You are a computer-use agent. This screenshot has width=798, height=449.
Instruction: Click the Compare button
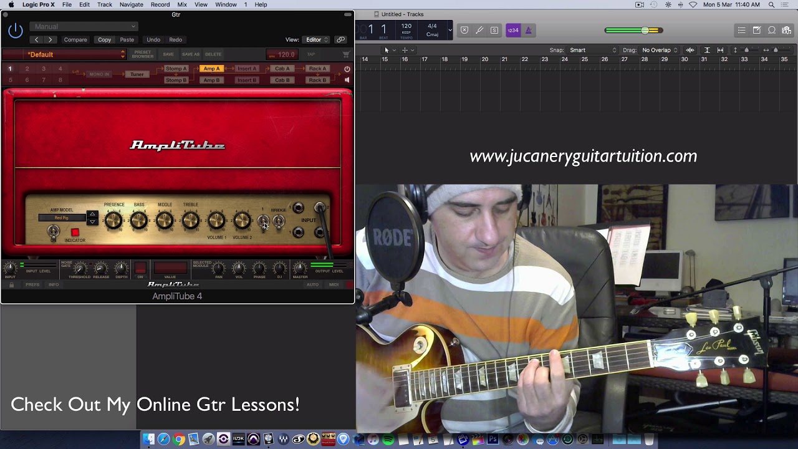[x=75, y=40]
